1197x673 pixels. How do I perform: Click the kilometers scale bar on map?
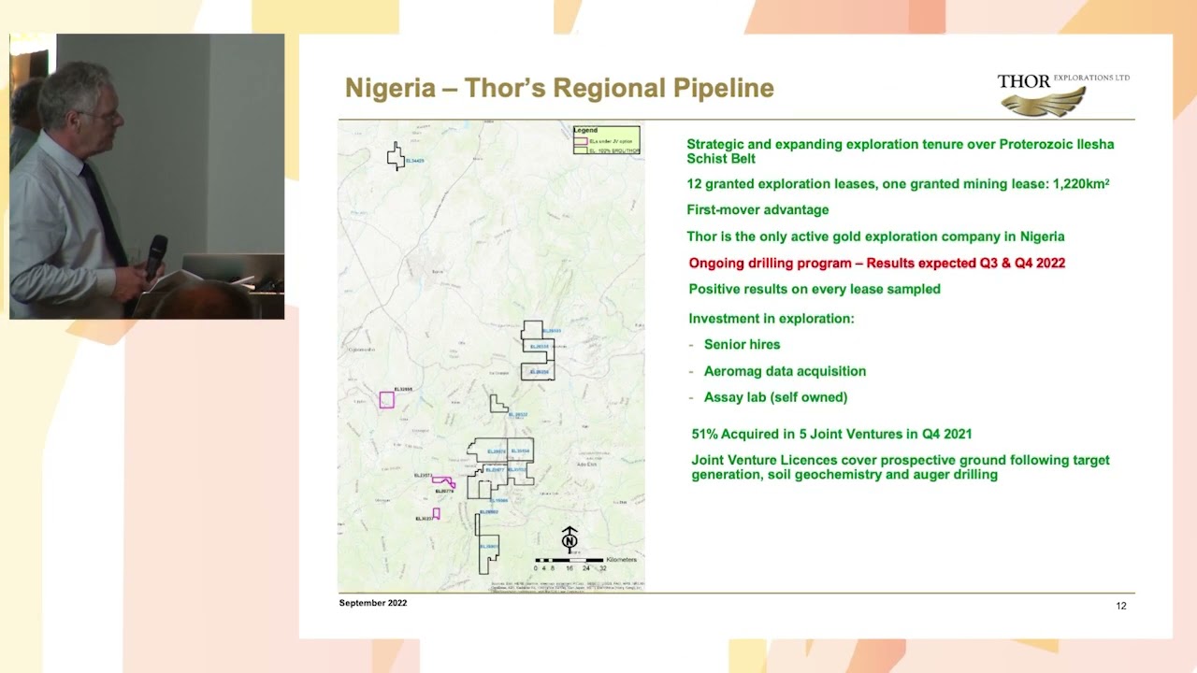coord(570,560)
